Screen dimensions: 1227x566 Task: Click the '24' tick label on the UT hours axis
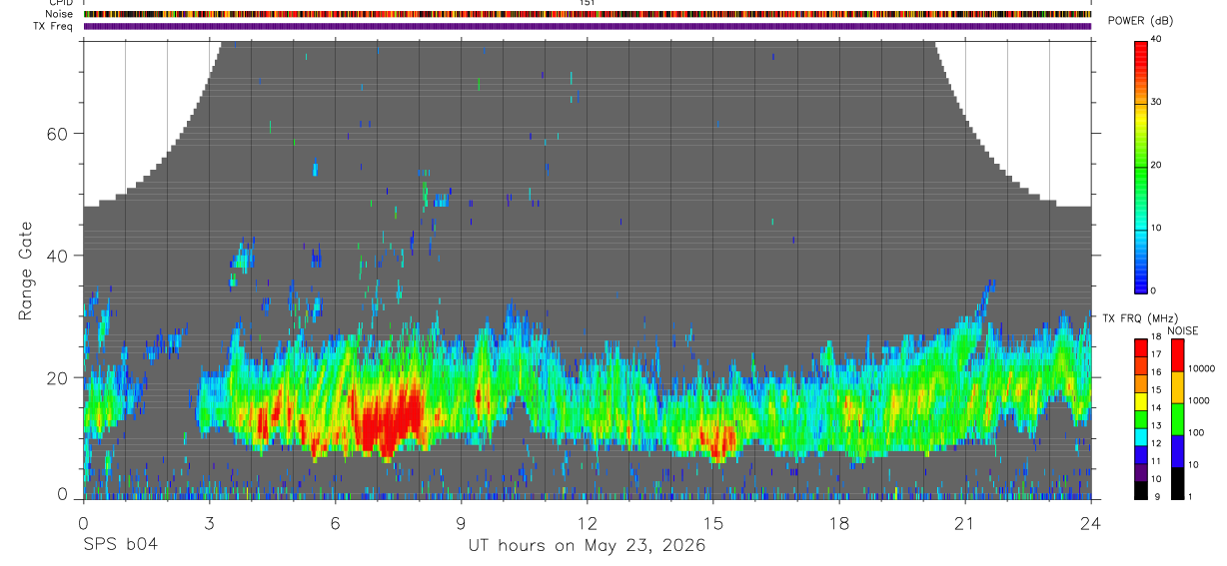click(x=1091, y=523)
